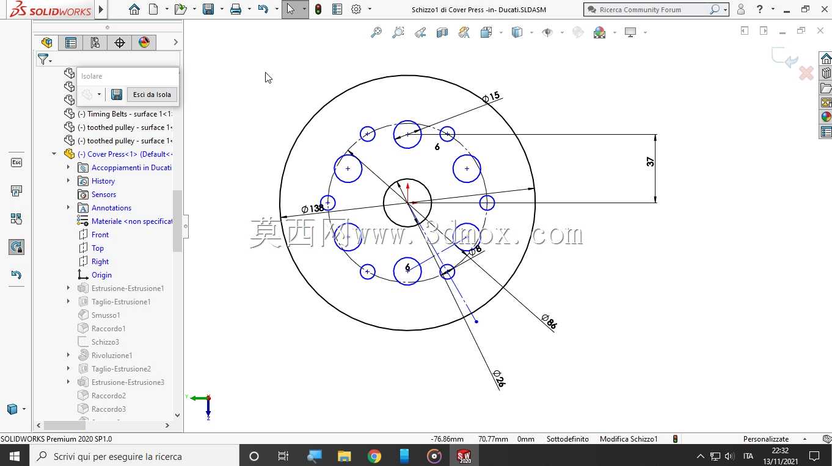
Task: Expand the Rivoluzione1 feature
Action: click(68, 356)
